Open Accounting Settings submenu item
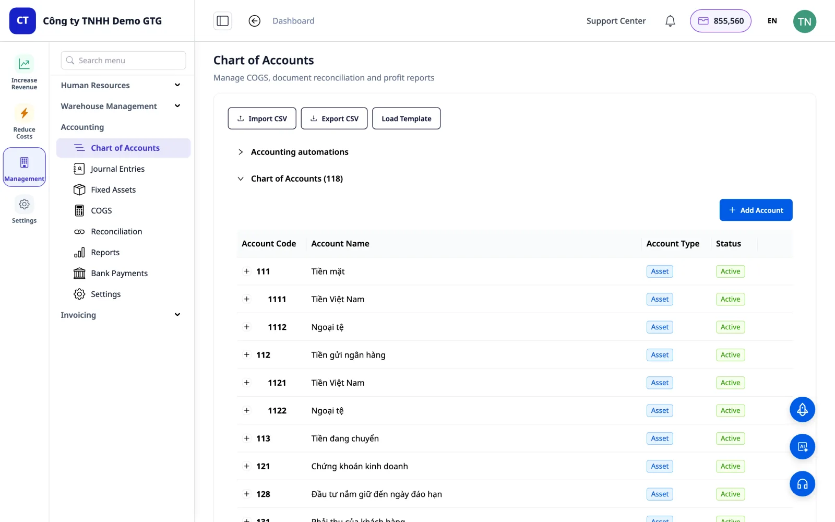The width and height of the screenshot is (835, 522). (x=123, y=294)
